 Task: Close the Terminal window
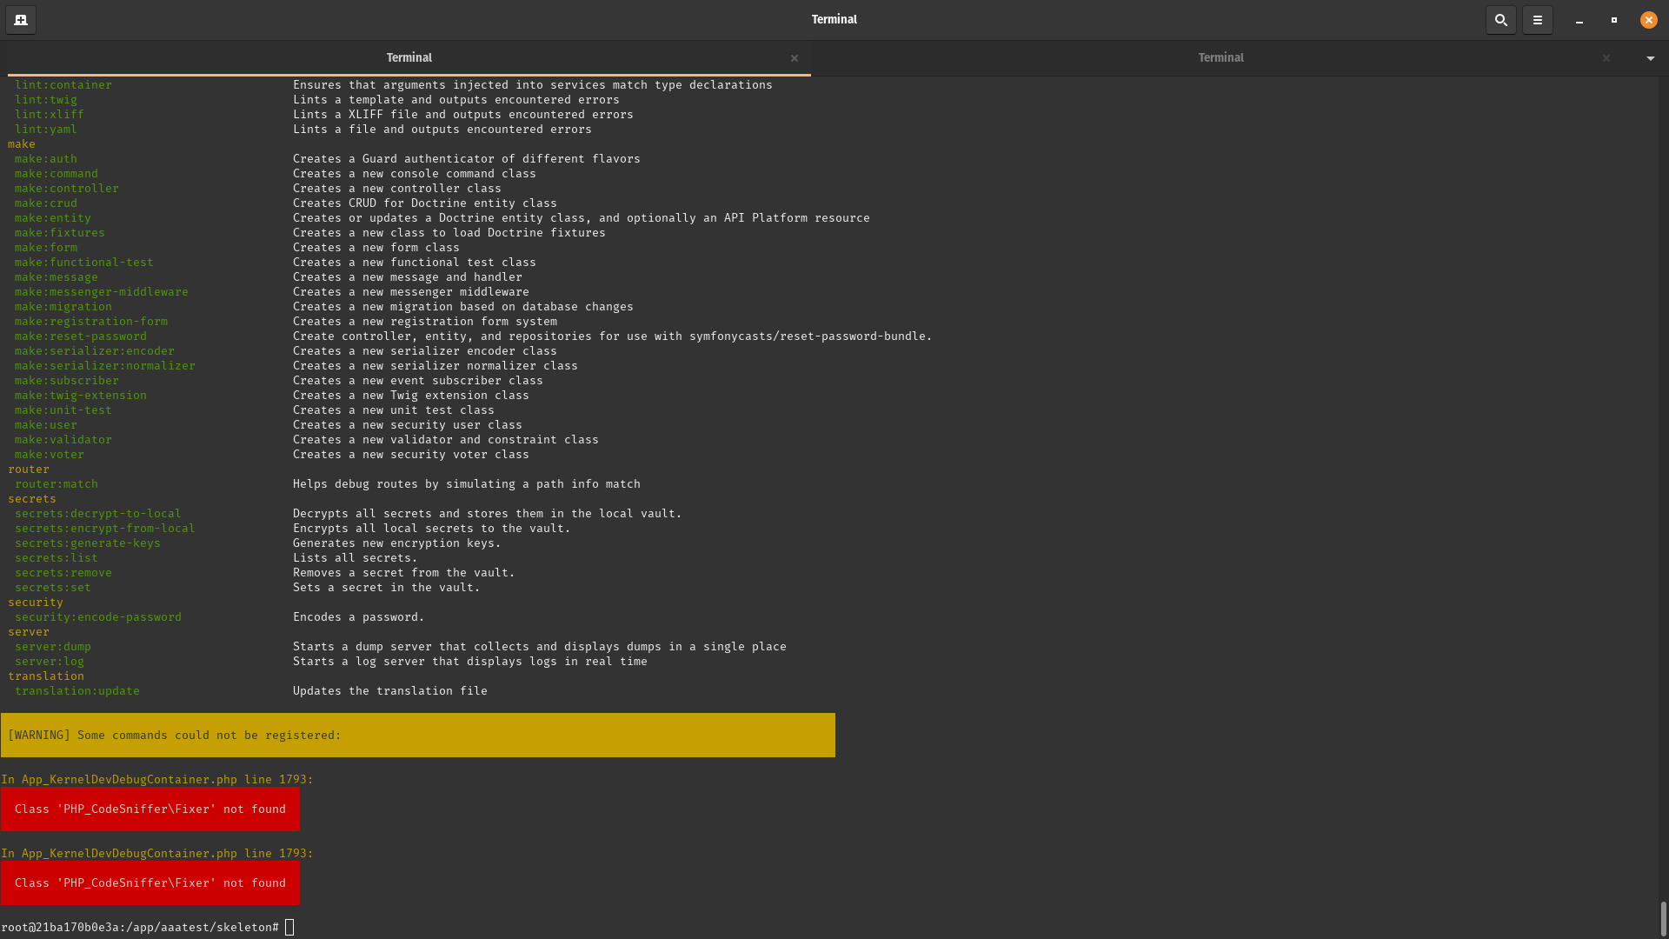1648,20
